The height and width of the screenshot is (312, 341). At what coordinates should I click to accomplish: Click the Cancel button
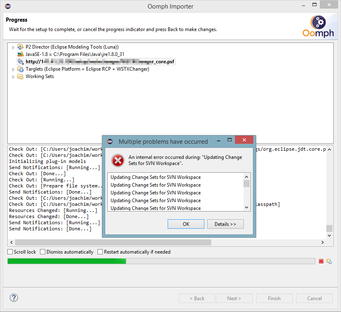314,298
